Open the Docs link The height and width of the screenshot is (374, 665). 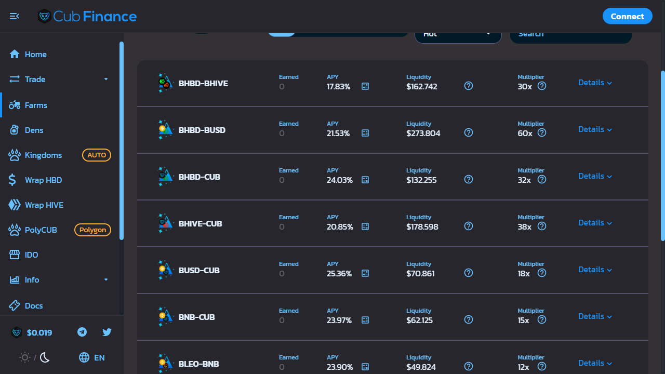pyautogui.click(x=60, y=306)
